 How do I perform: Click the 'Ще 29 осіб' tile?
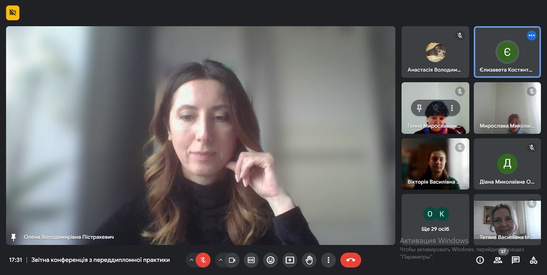point(435,219)
